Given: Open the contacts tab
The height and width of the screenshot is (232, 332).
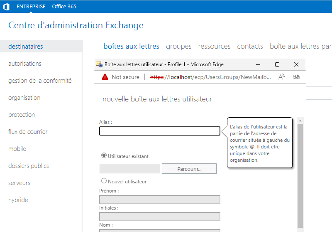Looking at the screenshot, I should 250,46.
